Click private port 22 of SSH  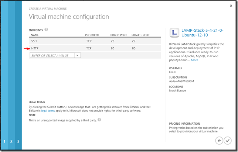133,41
